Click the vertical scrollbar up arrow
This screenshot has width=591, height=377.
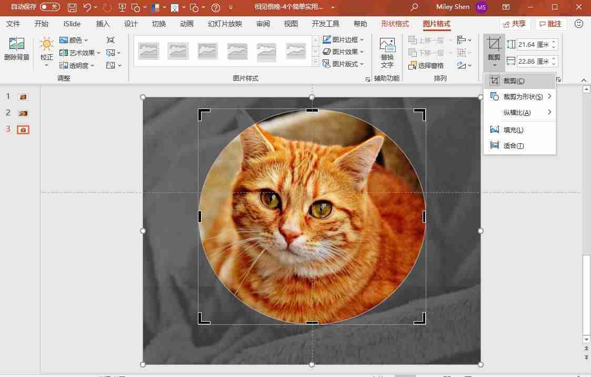(x=586, y=90)
